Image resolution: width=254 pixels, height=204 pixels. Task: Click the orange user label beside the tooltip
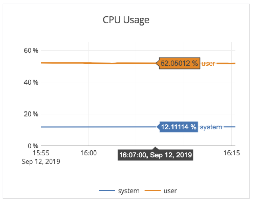[208, 64]
